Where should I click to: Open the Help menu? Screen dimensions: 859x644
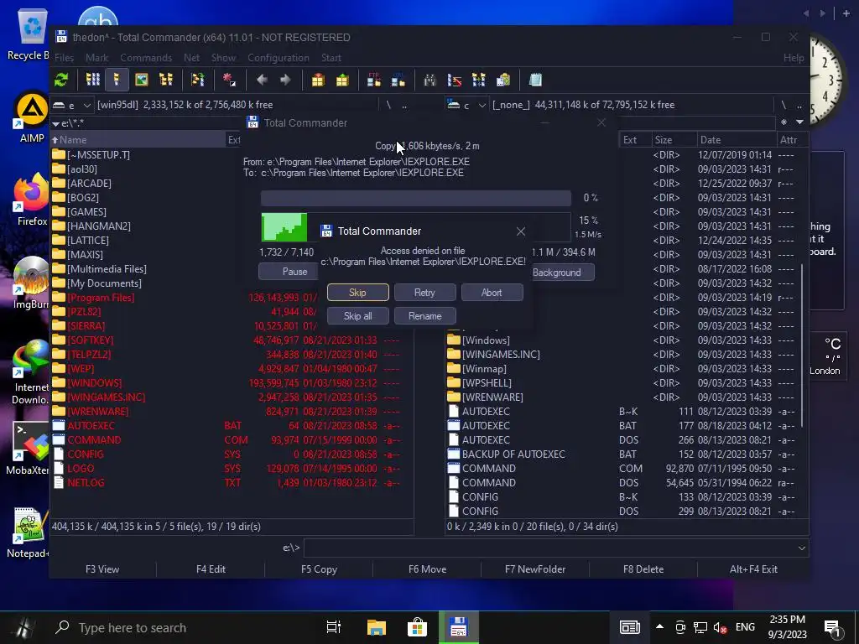point(794,58)
